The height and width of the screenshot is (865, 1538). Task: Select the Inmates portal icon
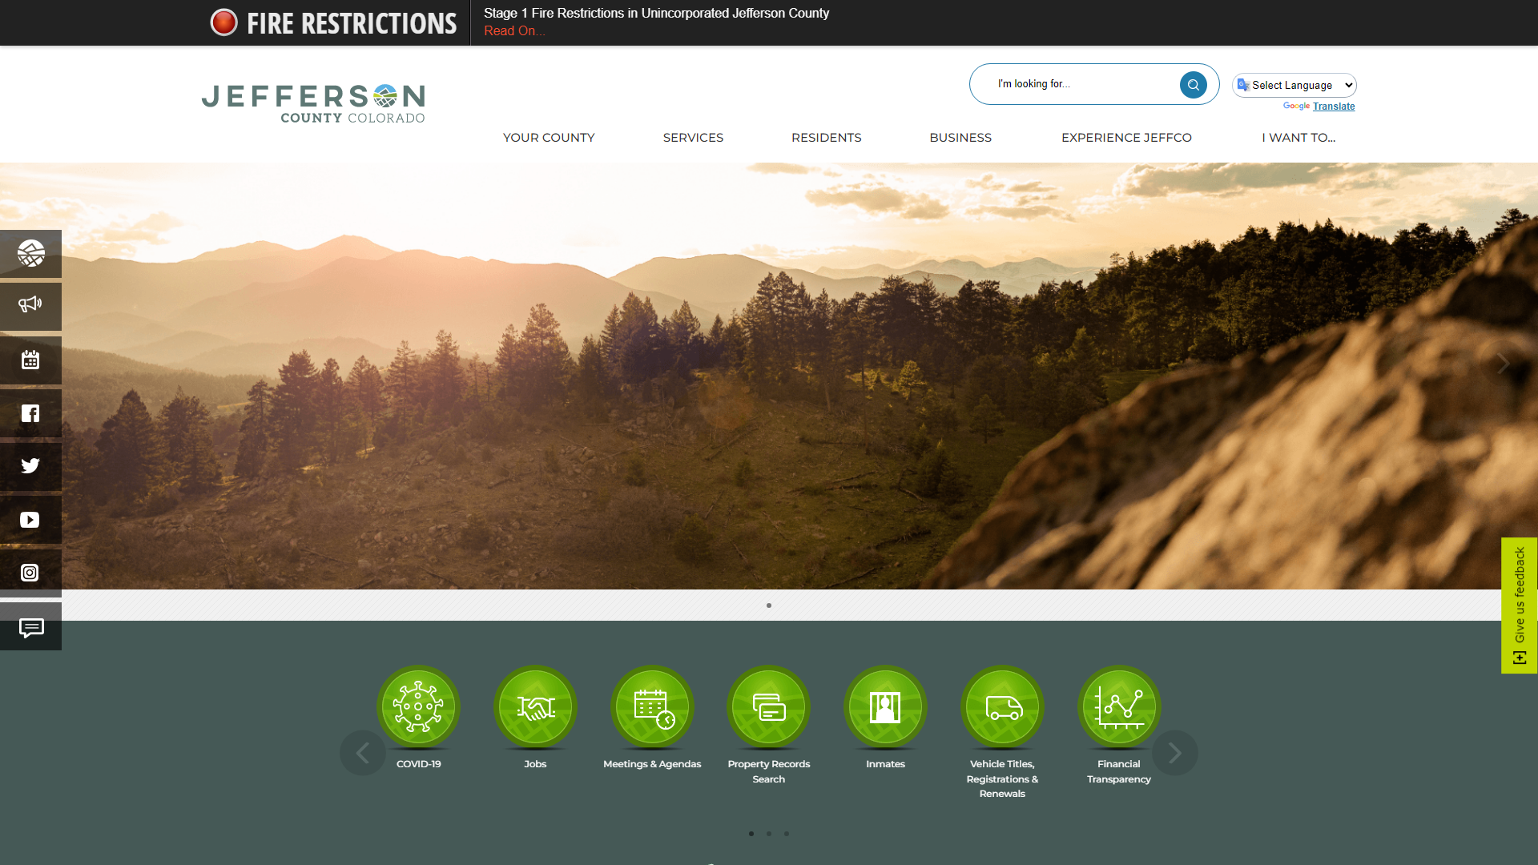tap(885, 706)
